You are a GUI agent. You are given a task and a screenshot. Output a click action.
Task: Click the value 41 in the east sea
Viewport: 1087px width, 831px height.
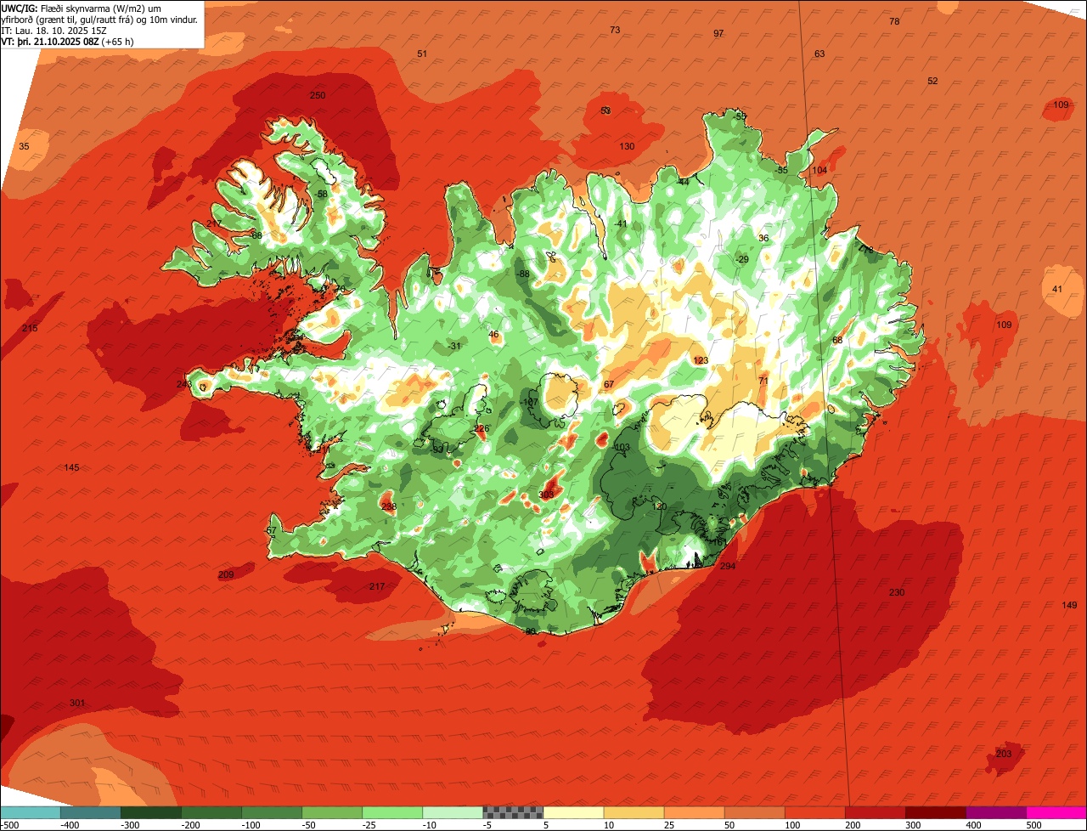tap(1057, 289)
